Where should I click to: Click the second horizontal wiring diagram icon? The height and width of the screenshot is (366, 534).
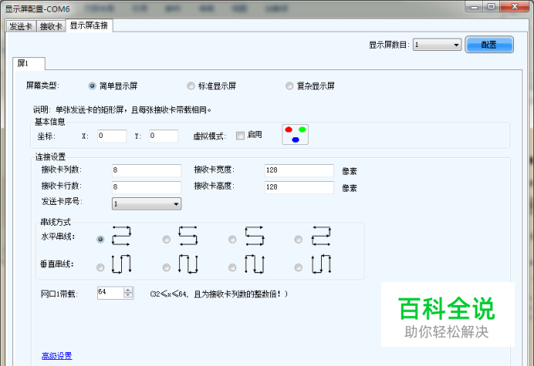click(188, 236)
